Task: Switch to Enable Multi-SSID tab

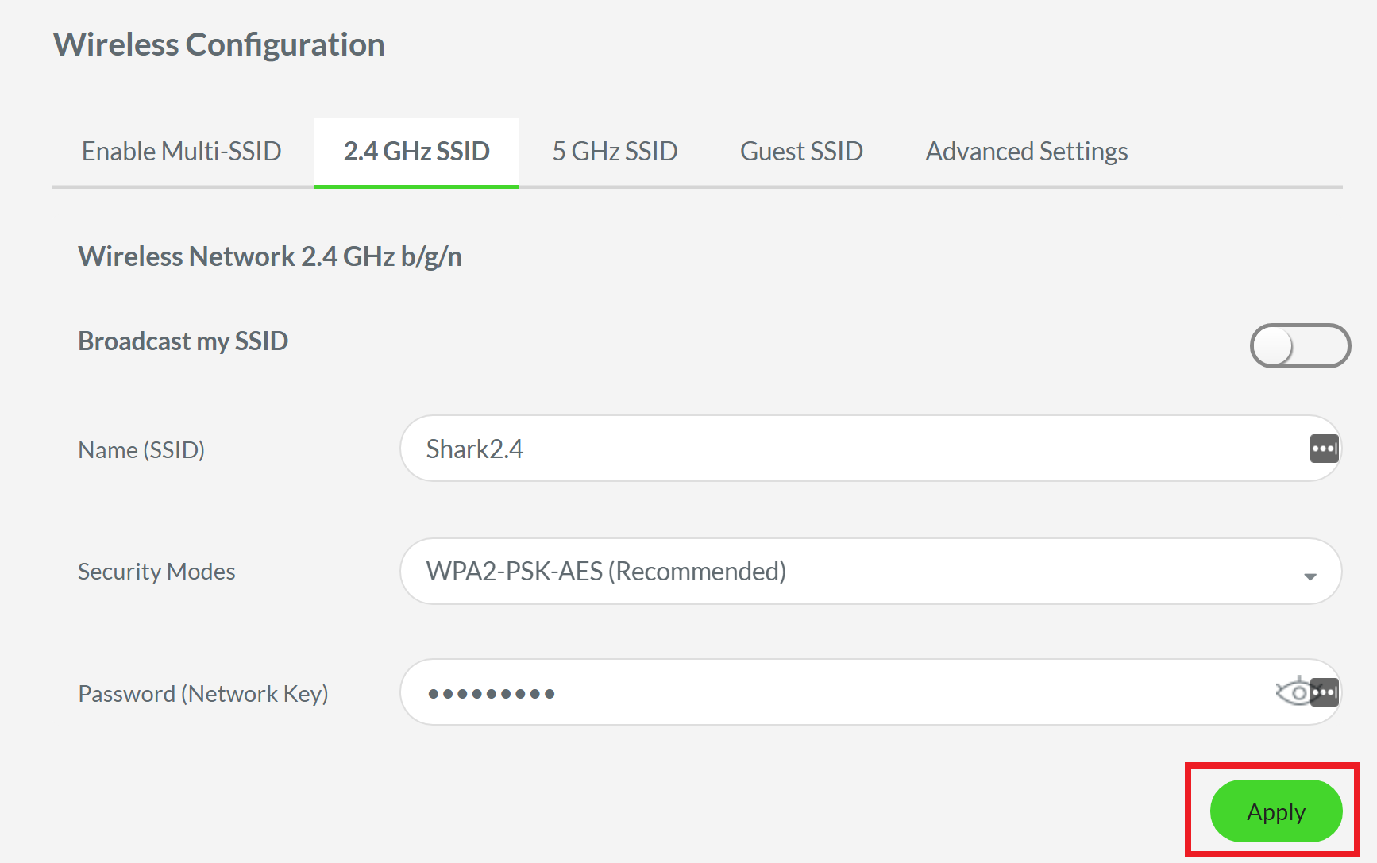Action: [182, 151]
